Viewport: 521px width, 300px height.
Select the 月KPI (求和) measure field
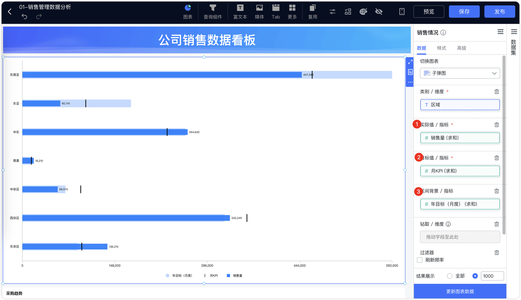[x=460, y=171]
